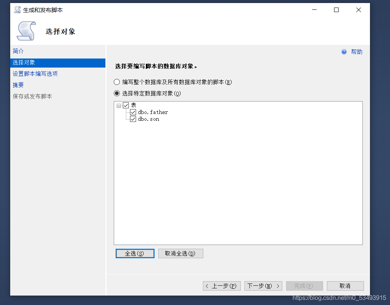
Task: Select the dbo.son table item
Action: [149, 119]
